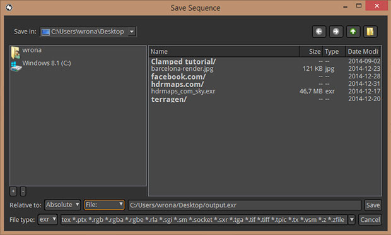Click the file extension filter field
This screenshot has width=391, height=235.
(204, 220)
